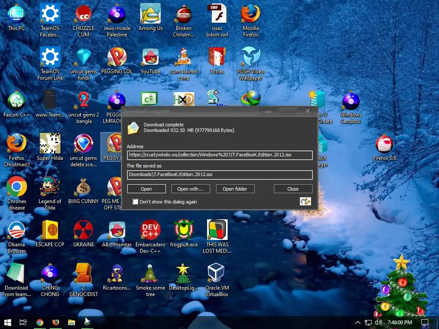Click the volume speaker icon in tray
439x329 pixels.
point(378,322)
